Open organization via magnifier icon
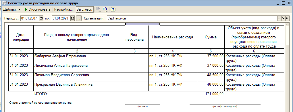This screenshot has width=293, height=112. (287, 18)
